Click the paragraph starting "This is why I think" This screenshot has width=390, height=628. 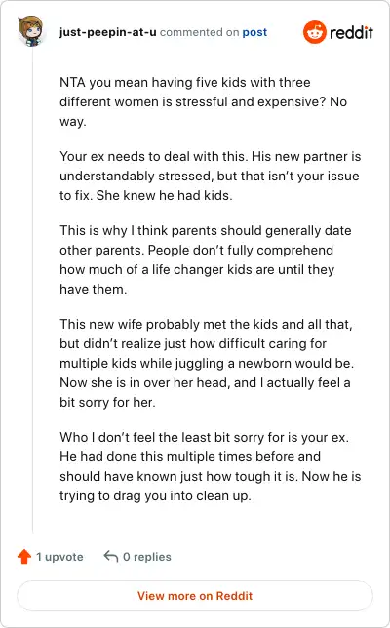tap(206, 259)
